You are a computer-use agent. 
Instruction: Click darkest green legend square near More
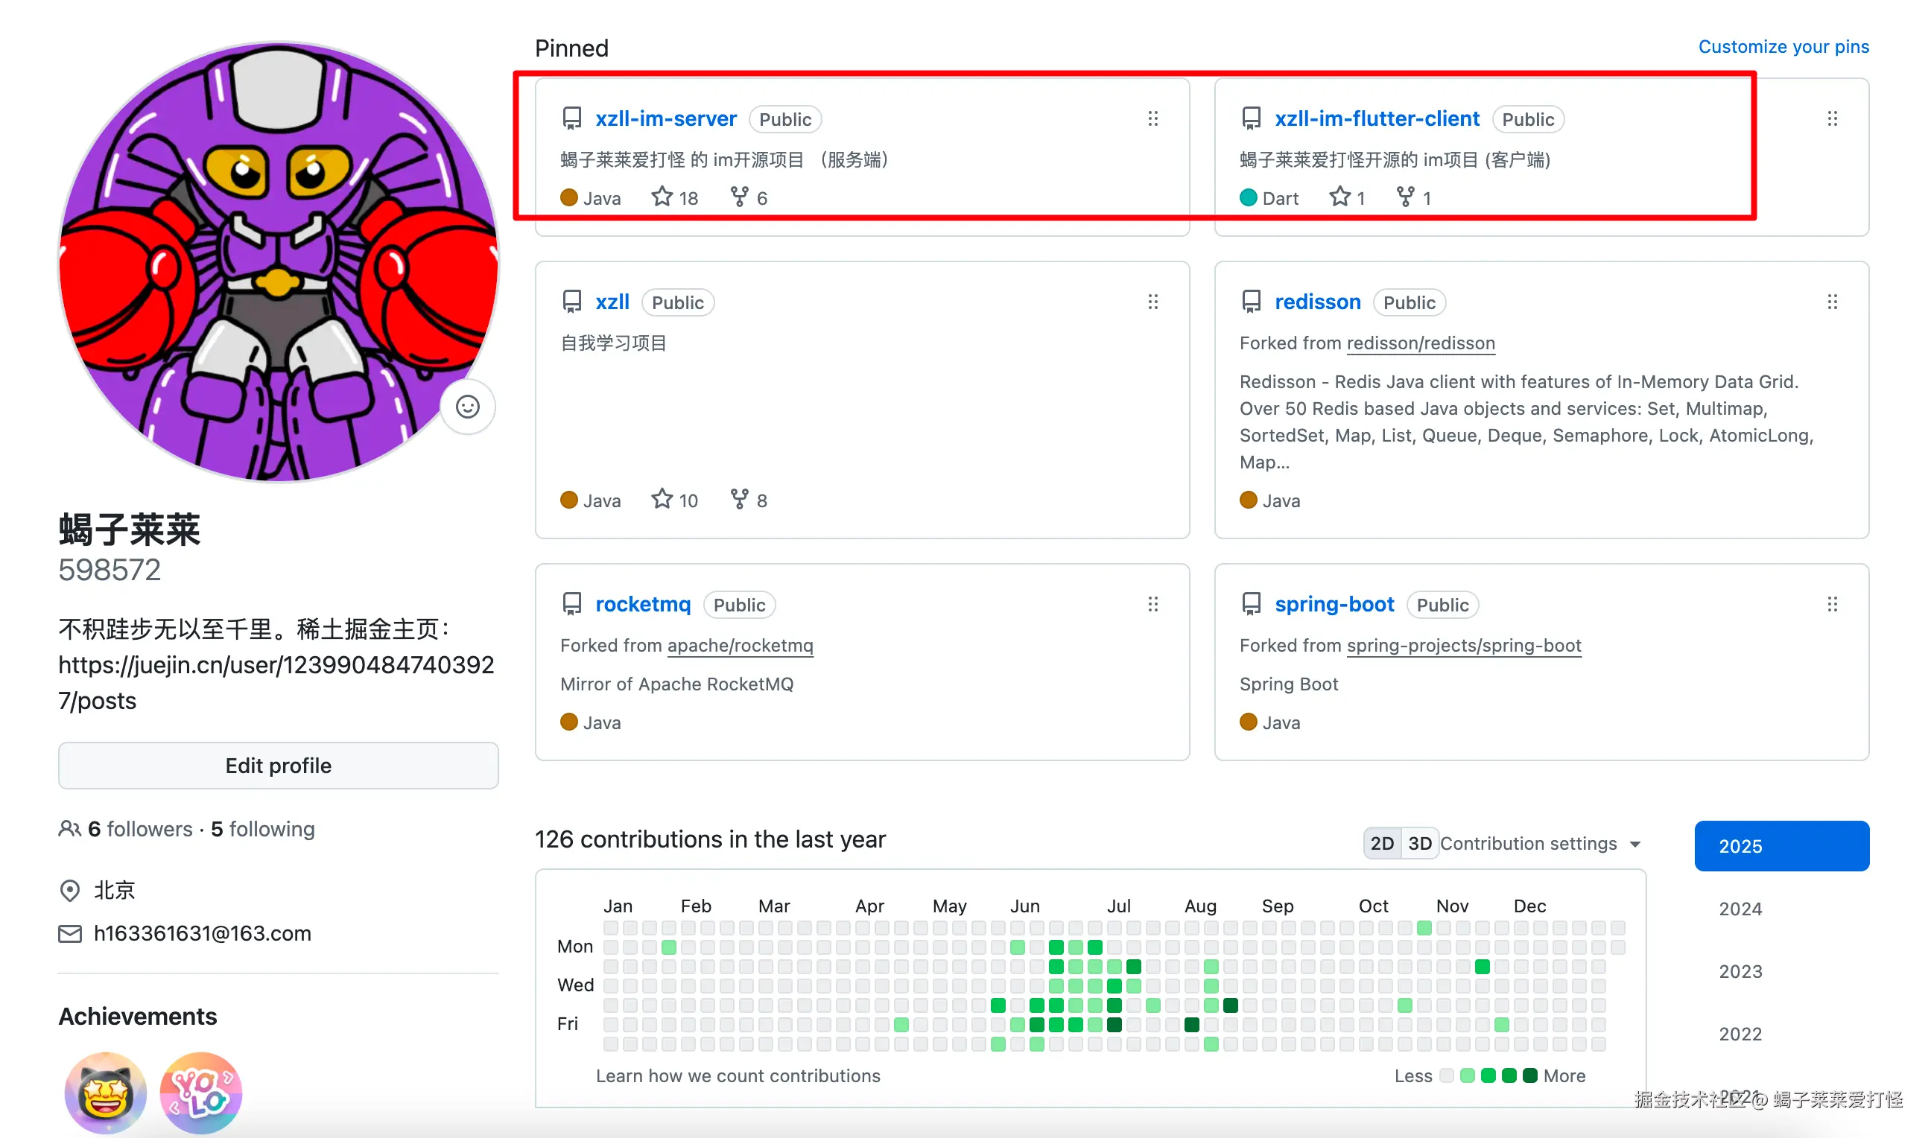(1529, 1075)
